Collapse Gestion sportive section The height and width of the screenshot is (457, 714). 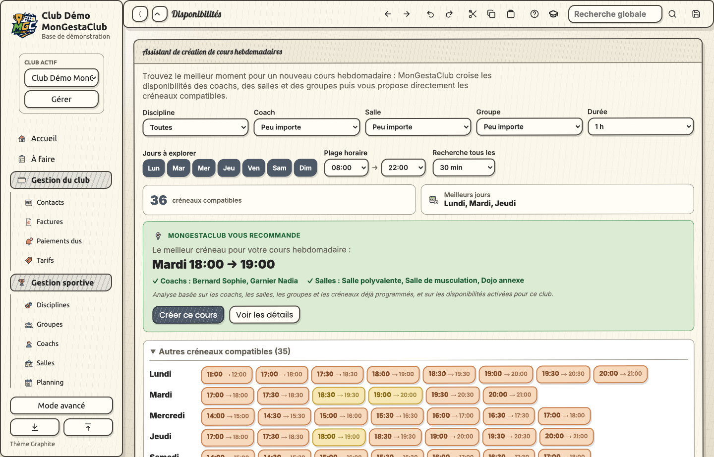click(61, 283)
